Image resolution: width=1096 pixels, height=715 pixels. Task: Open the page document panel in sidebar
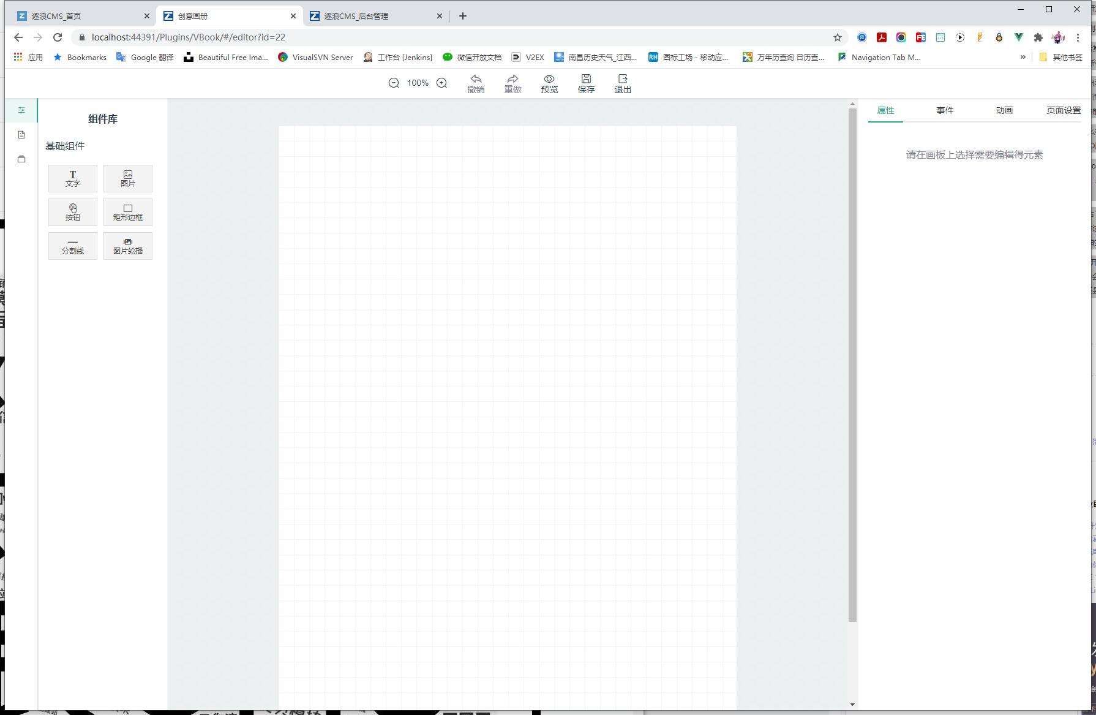click(21, 135)
